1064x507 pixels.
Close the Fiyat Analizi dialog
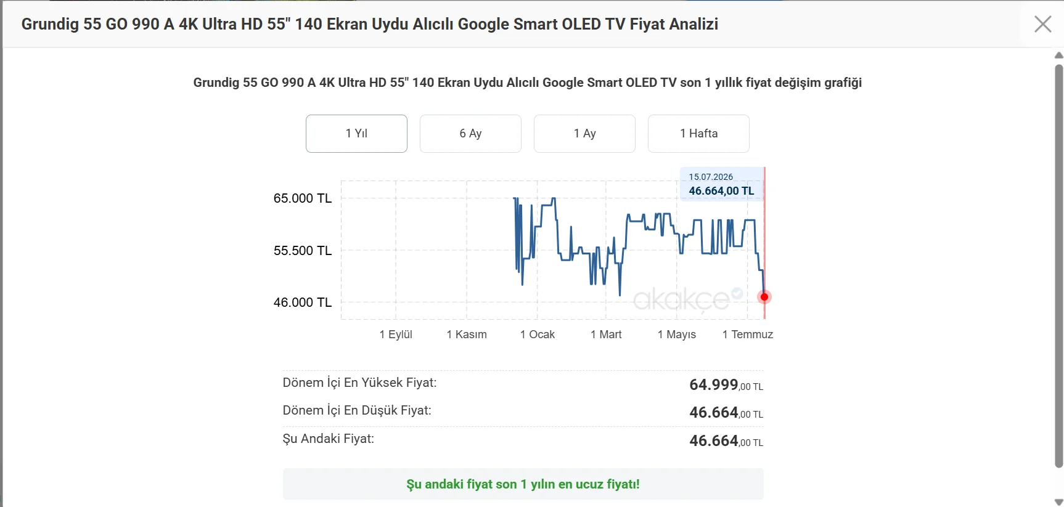point(1042,24)
